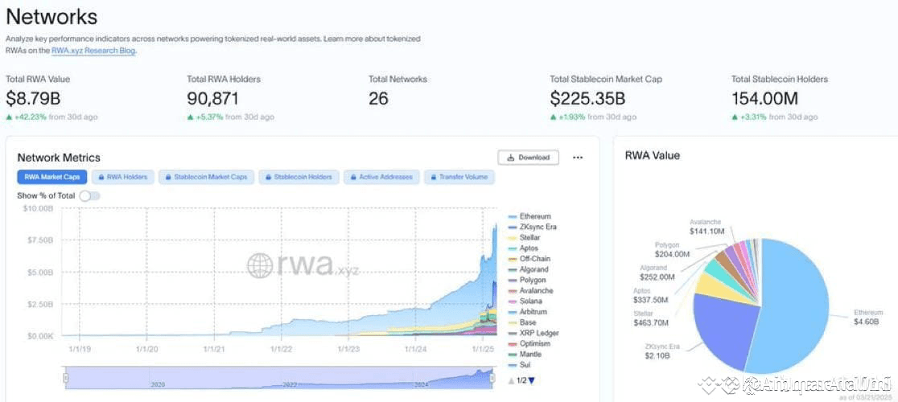Select the Stellar $463.70M pie label
Screen dimensions: 898x402
pos(651,319)
